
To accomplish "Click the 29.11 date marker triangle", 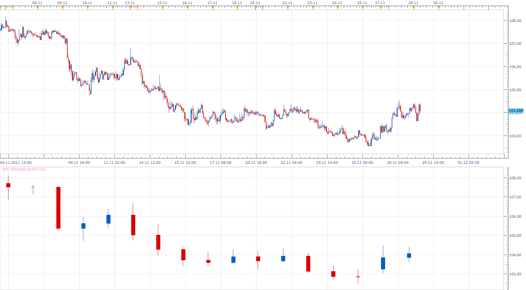I will tap(414, 8).
